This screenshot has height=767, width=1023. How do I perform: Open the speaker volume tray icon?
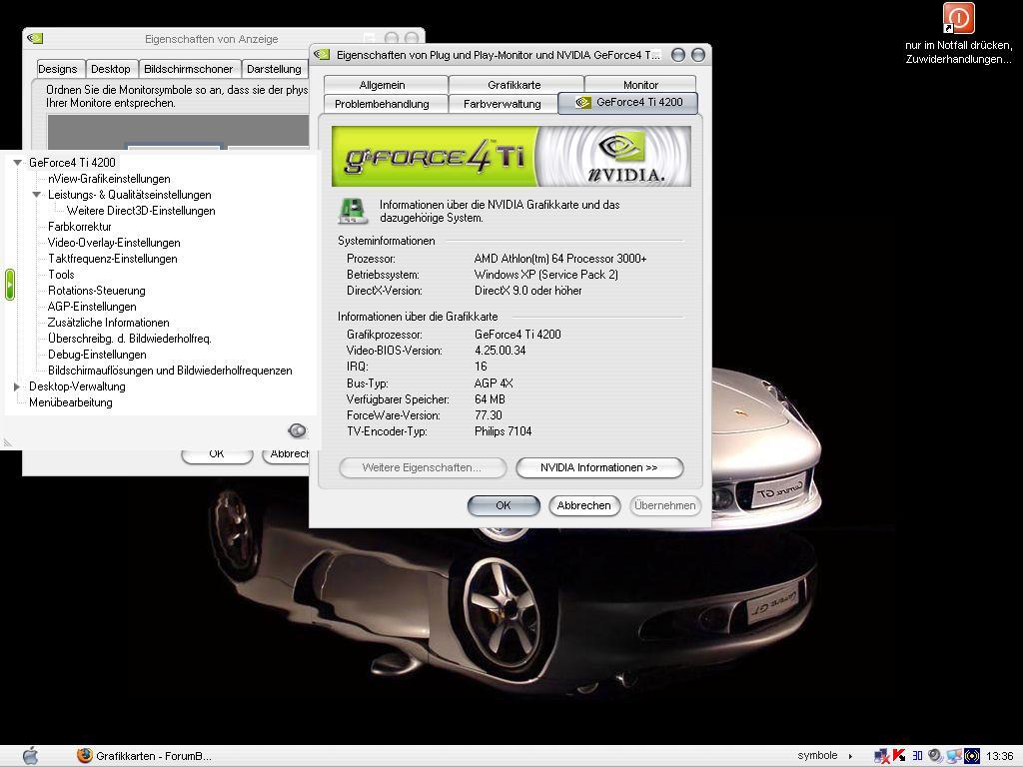tap(935, 756)
